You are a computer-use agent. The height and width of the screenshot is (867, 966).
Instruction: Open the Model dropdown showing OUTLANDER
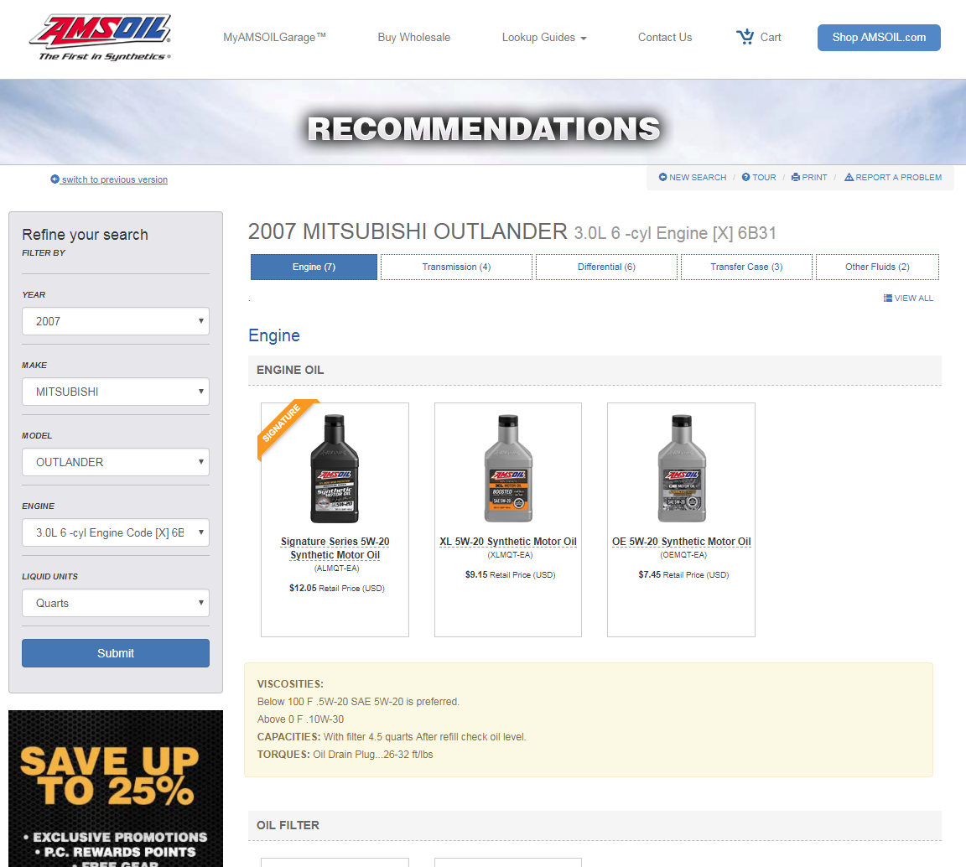(x=116, y=462)
